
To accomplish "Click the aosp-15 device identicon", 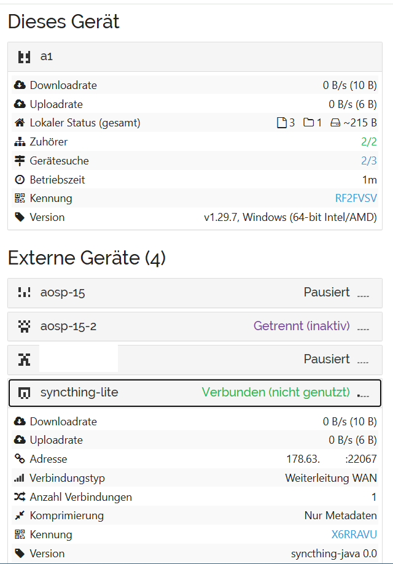I will point(24,292).
